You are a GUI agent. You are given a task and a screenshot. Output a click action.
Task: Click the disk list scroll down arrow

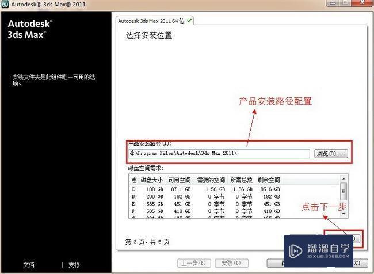(344, 214)
